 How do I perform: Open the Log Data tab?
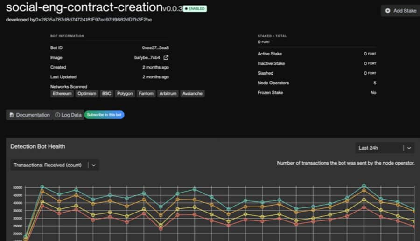[68, 115]
